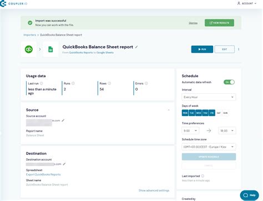263x201 pixels.
Task: Show advanced settings
Action: pyautogui.click(x=154, y=190)
